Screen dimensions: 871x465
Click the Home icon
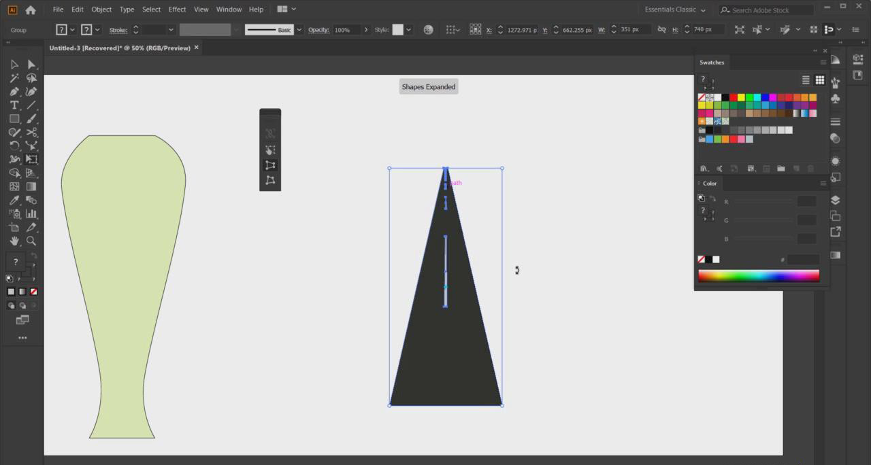pyautogui.click(x=31, y=10)
